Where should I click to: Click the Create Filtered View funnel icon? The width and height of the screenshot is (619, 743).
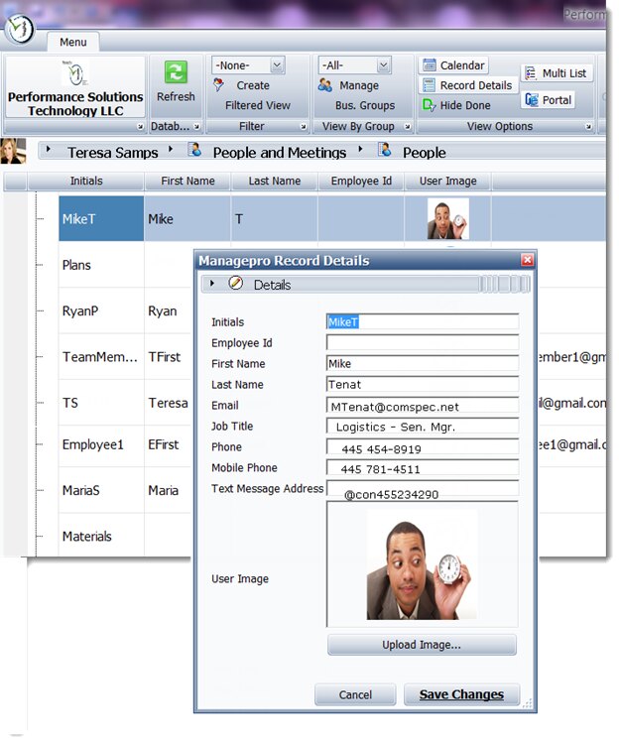coord(218,85)
